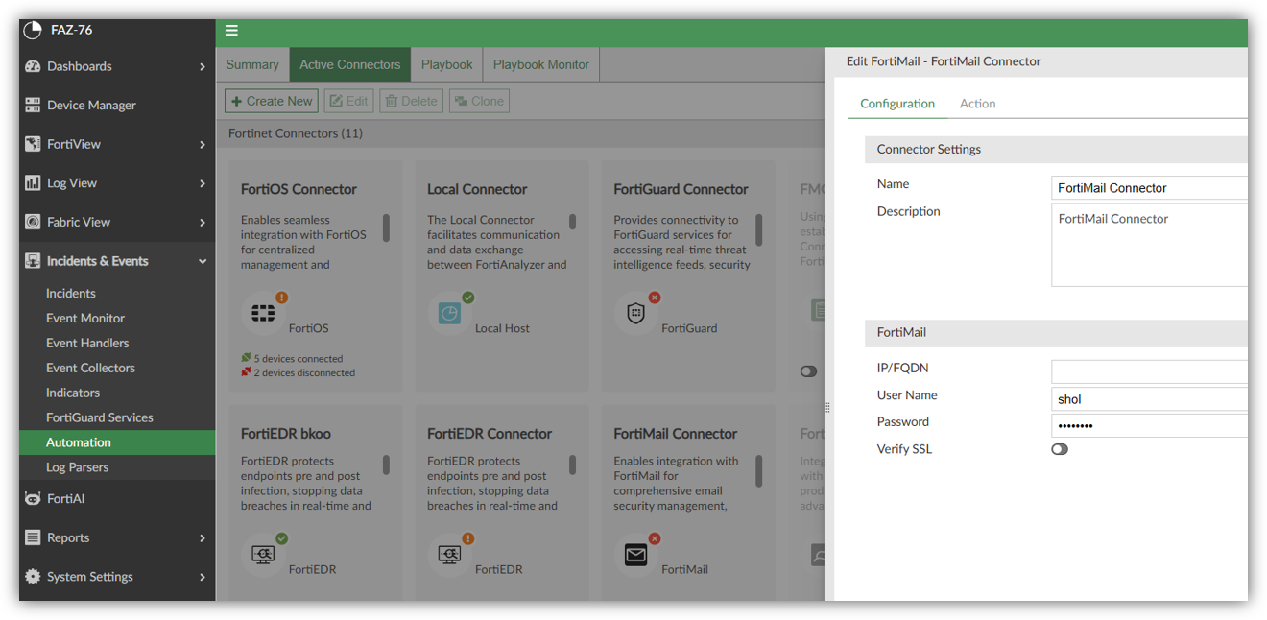
Task: Click the FortiEDR bkoo monitor icon
Action: click(x=262, y=555)
